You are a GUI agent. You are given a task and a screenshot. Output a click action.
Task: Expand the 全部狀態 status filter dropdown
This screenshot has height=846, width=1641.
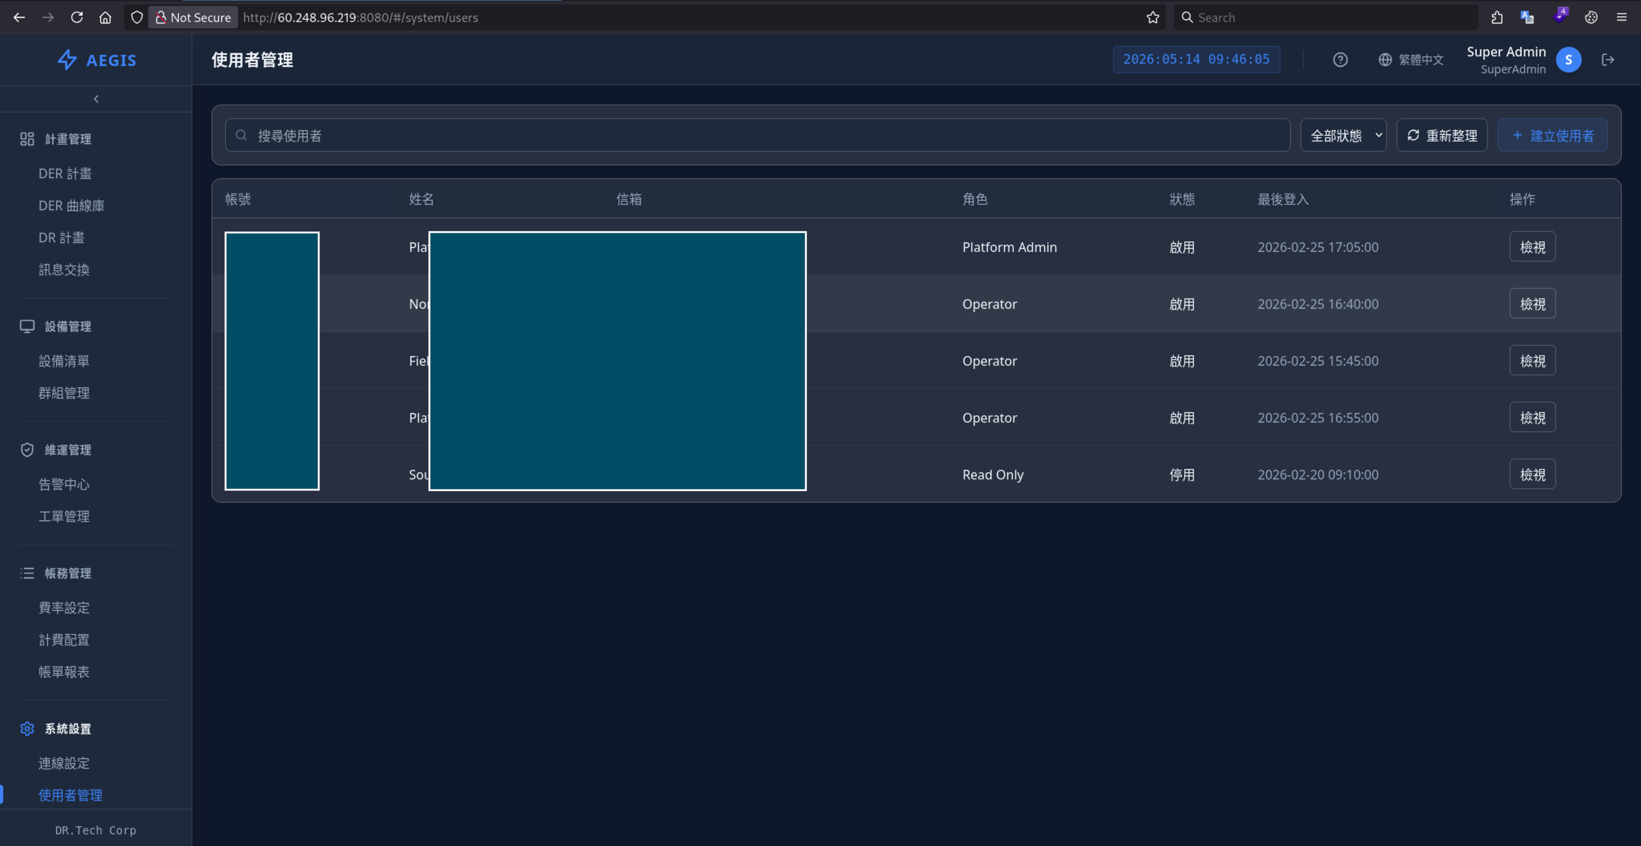(x=1343, y=135)
